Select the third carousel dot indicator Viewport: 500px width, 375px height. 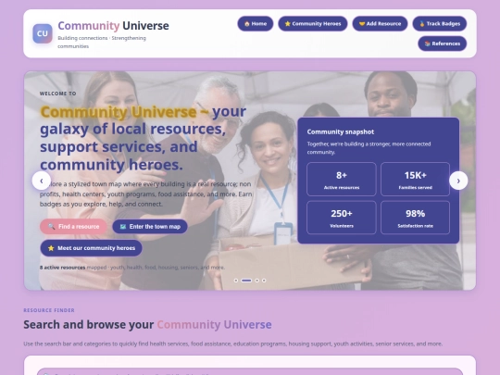pos(257,281)
